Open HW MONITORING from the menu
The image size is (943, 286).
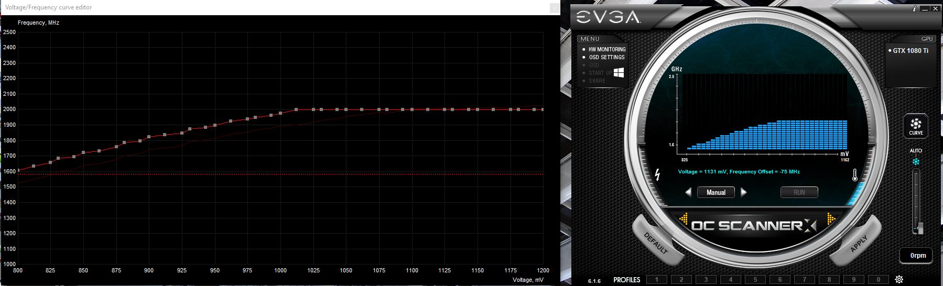click(x=607, y=49)
